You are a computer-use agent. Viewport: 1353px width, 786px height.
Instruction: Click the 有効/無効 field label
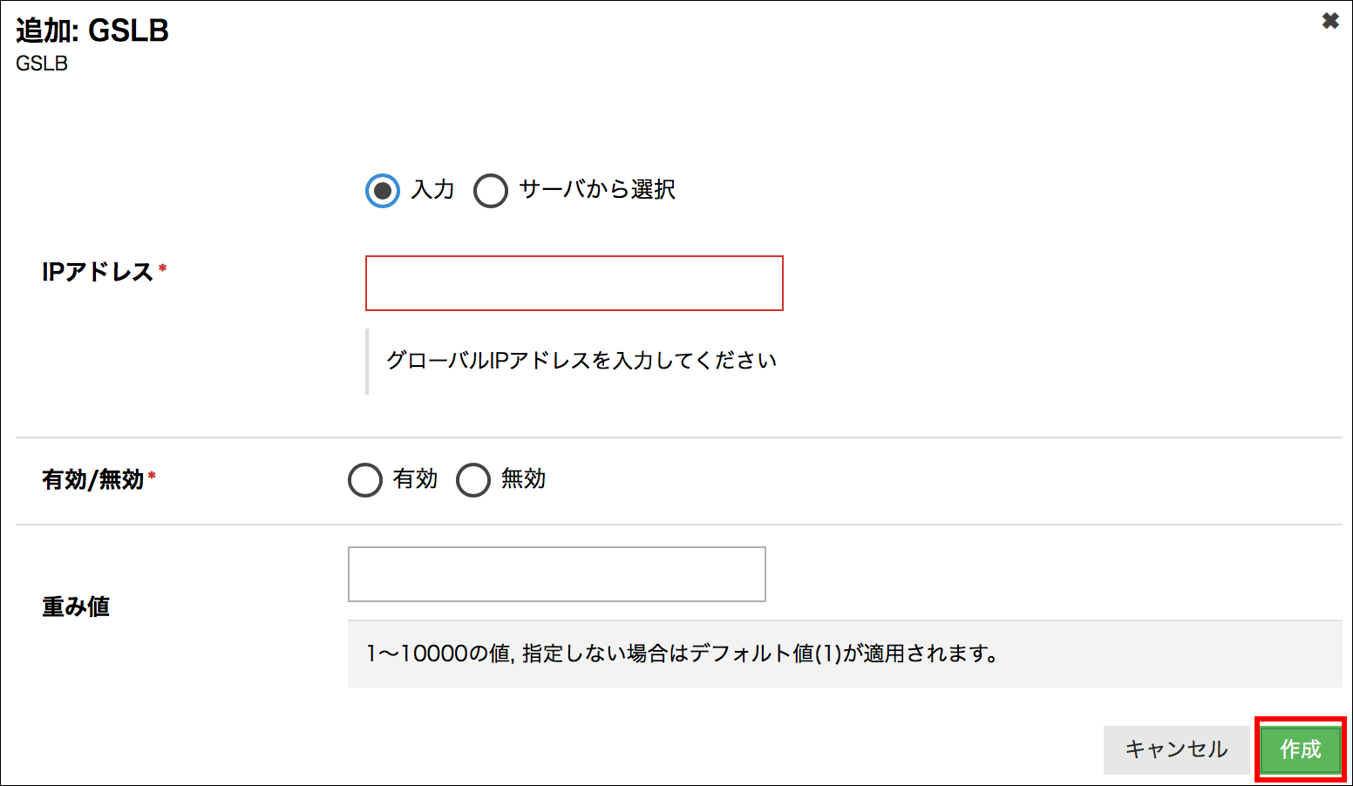click(x=92, y=479)
